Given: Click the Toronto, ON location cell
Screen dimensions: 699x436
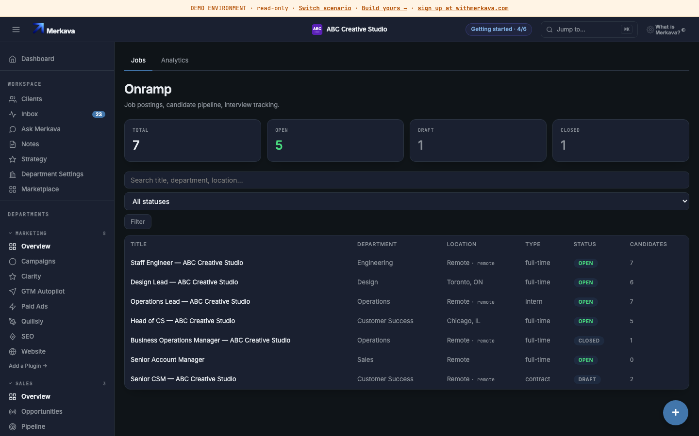Looking at the screenshot, I should point(465,282).
